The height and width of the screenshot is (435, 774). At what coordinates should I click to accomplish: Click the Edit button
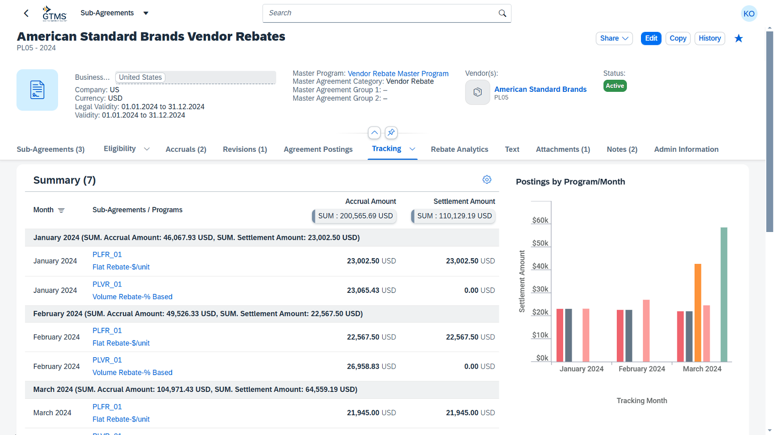tap(651, 39)
